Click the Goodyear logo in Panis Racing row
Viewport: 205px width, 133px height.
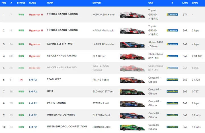[x=172, y=103]
